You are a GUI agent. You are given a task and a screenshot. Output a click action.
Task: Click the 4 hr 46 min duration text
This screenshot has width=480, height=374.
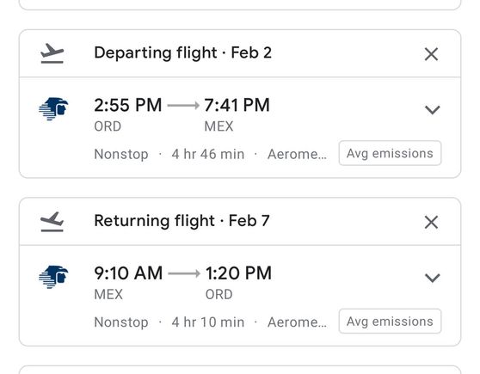[x=208, y=154]
